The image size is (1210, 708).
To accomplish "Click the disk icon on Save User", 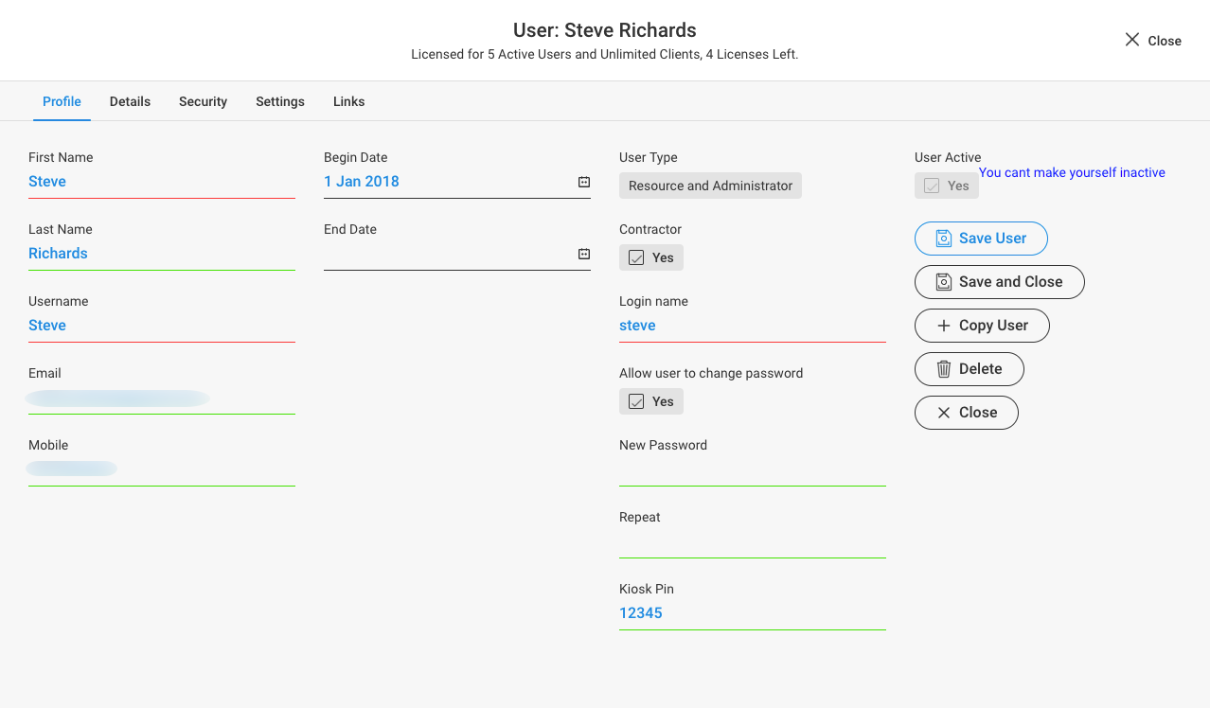I will 943,239.
